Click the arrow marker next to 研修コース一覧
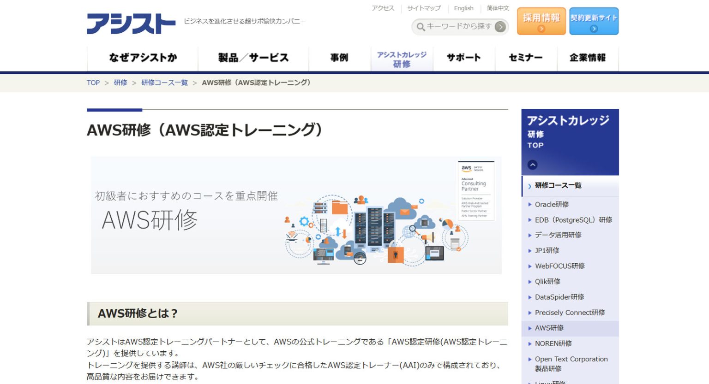The image size is (709, 384). 530,185
